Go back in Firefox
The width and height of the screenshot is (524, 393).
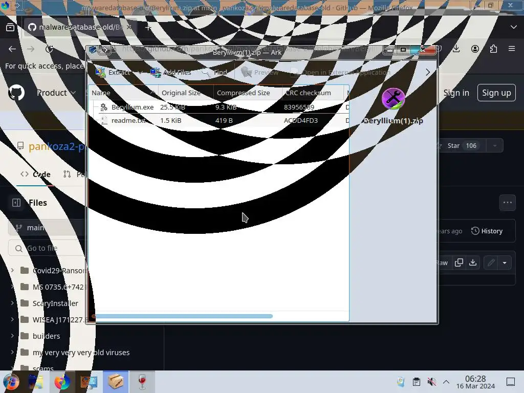click(12, 49)
